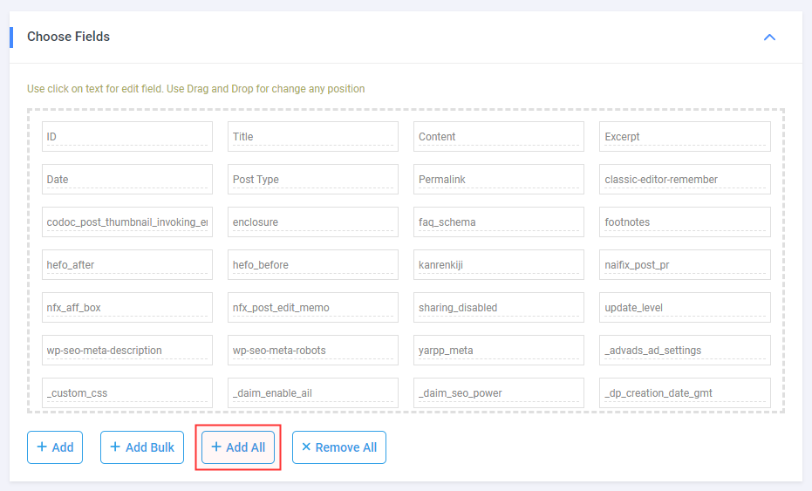Edit the nfx_post_edit_memo field
The width and height of the screenshot is (812, 491).
[x=313, y=308]
